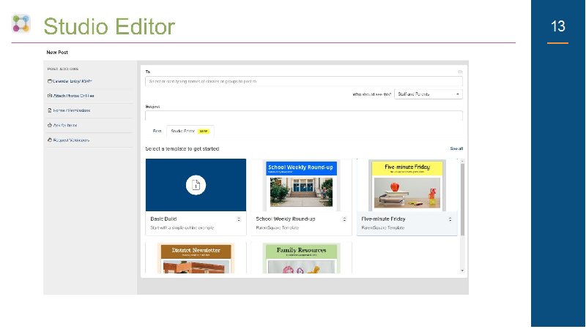Click the Basic Build title text
This screenshot has height=329, width=586.
point(163,219)
